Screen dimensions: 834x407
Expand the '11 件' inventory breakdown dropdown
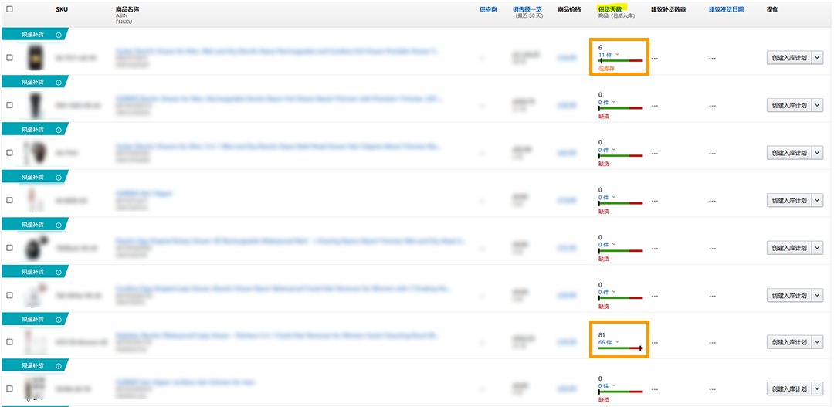pos(616,55)
